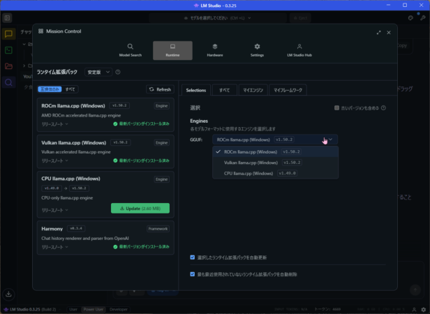430x314 pixels.
Task: Click the Refresh button
Action: tap(160, 89)
